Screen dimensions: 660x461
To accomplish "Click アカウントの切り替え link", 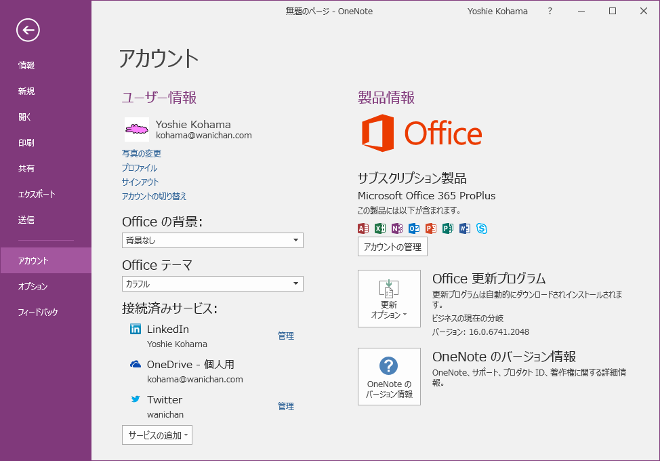I will [154, 196].
